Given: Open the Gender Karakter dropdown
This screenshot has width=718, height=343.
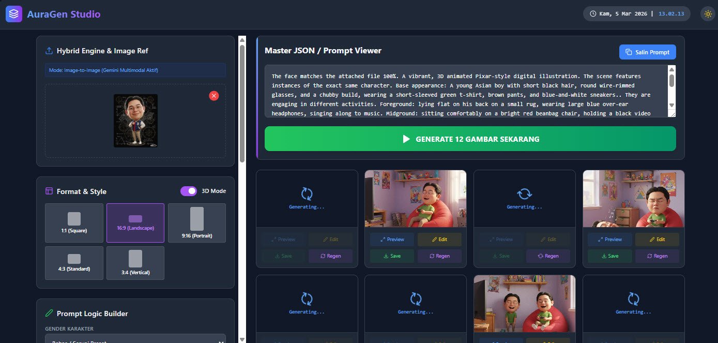Looking at the screenshot, I should [x=135, y=338].
